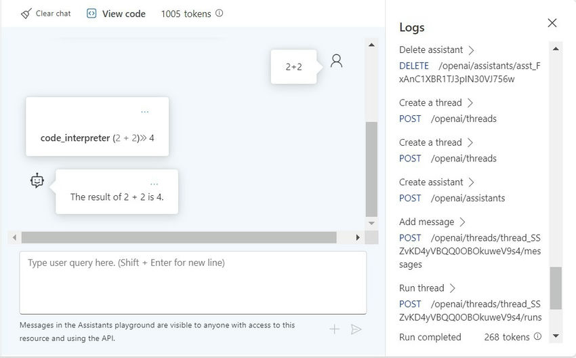
Task: Expand the Delete assistant log entry
Action: 472,50
